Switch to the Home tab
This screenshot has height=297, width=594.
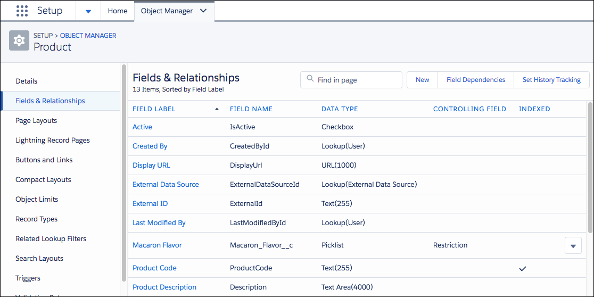tap(118, 11)
